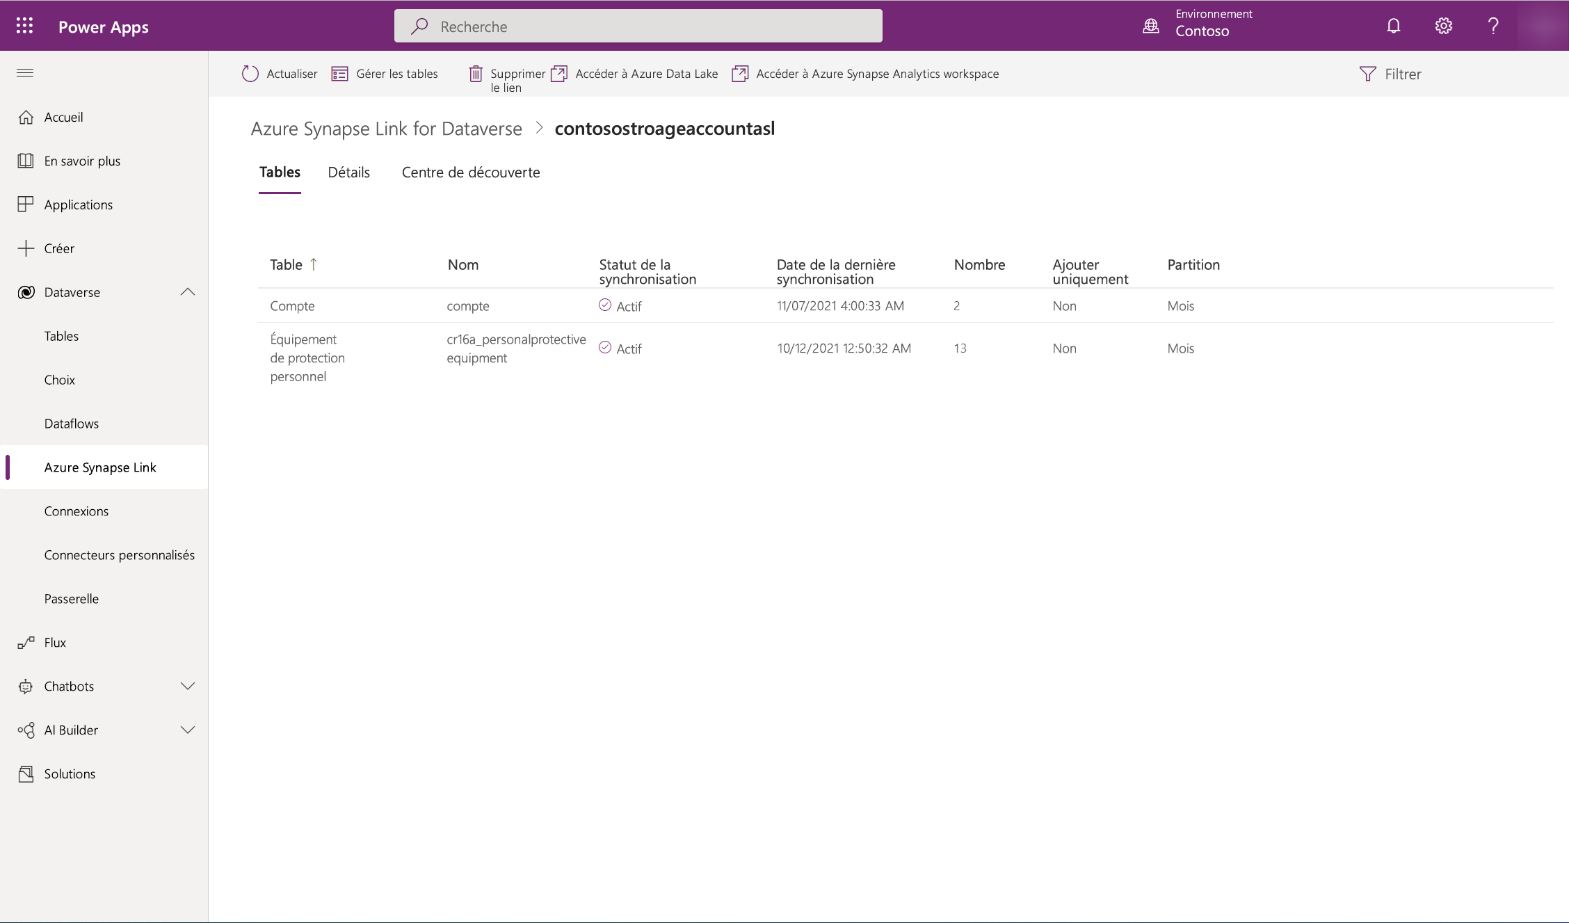1569x923 pixels.
Task: Switch to the Centre de découverte tab
Action: pos(470,171)
